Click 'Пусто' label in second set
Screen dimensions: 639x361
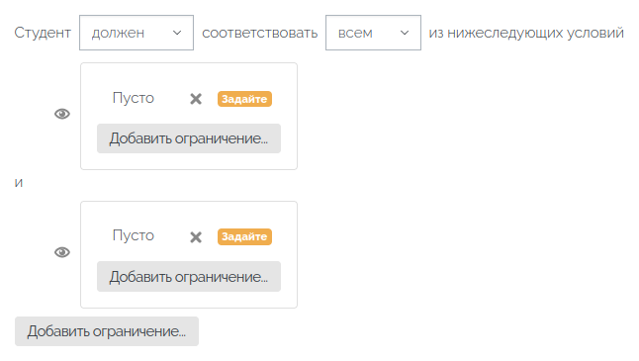point(134,236)
